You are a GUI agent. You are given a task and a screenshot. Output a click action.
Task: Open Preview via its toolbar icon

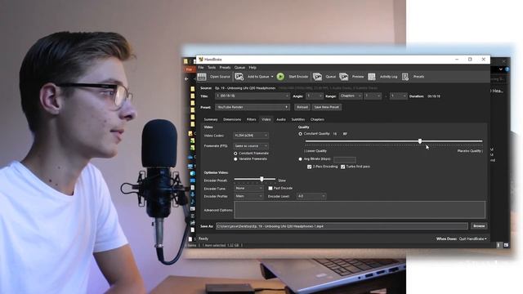pos(343,77)
